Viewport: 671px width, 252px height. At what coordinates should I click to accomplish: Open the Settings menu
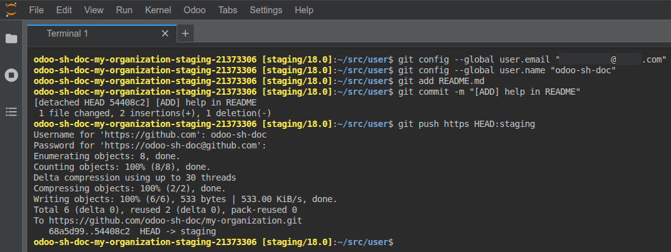click(x=266, y=10)
